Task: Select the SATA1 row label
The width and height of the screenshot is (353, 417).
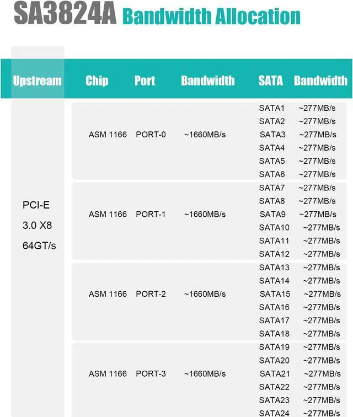Action: [x=272, y=108]
